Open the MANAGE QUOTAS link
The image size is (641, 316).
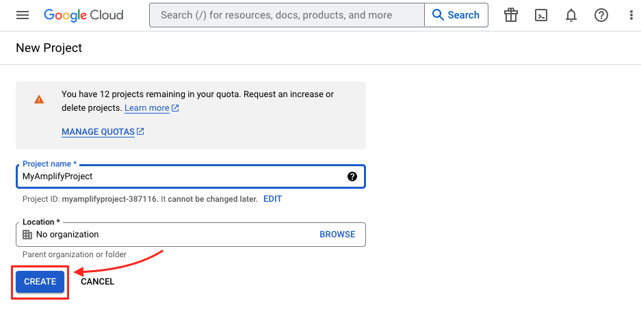(x=103, y=132)
